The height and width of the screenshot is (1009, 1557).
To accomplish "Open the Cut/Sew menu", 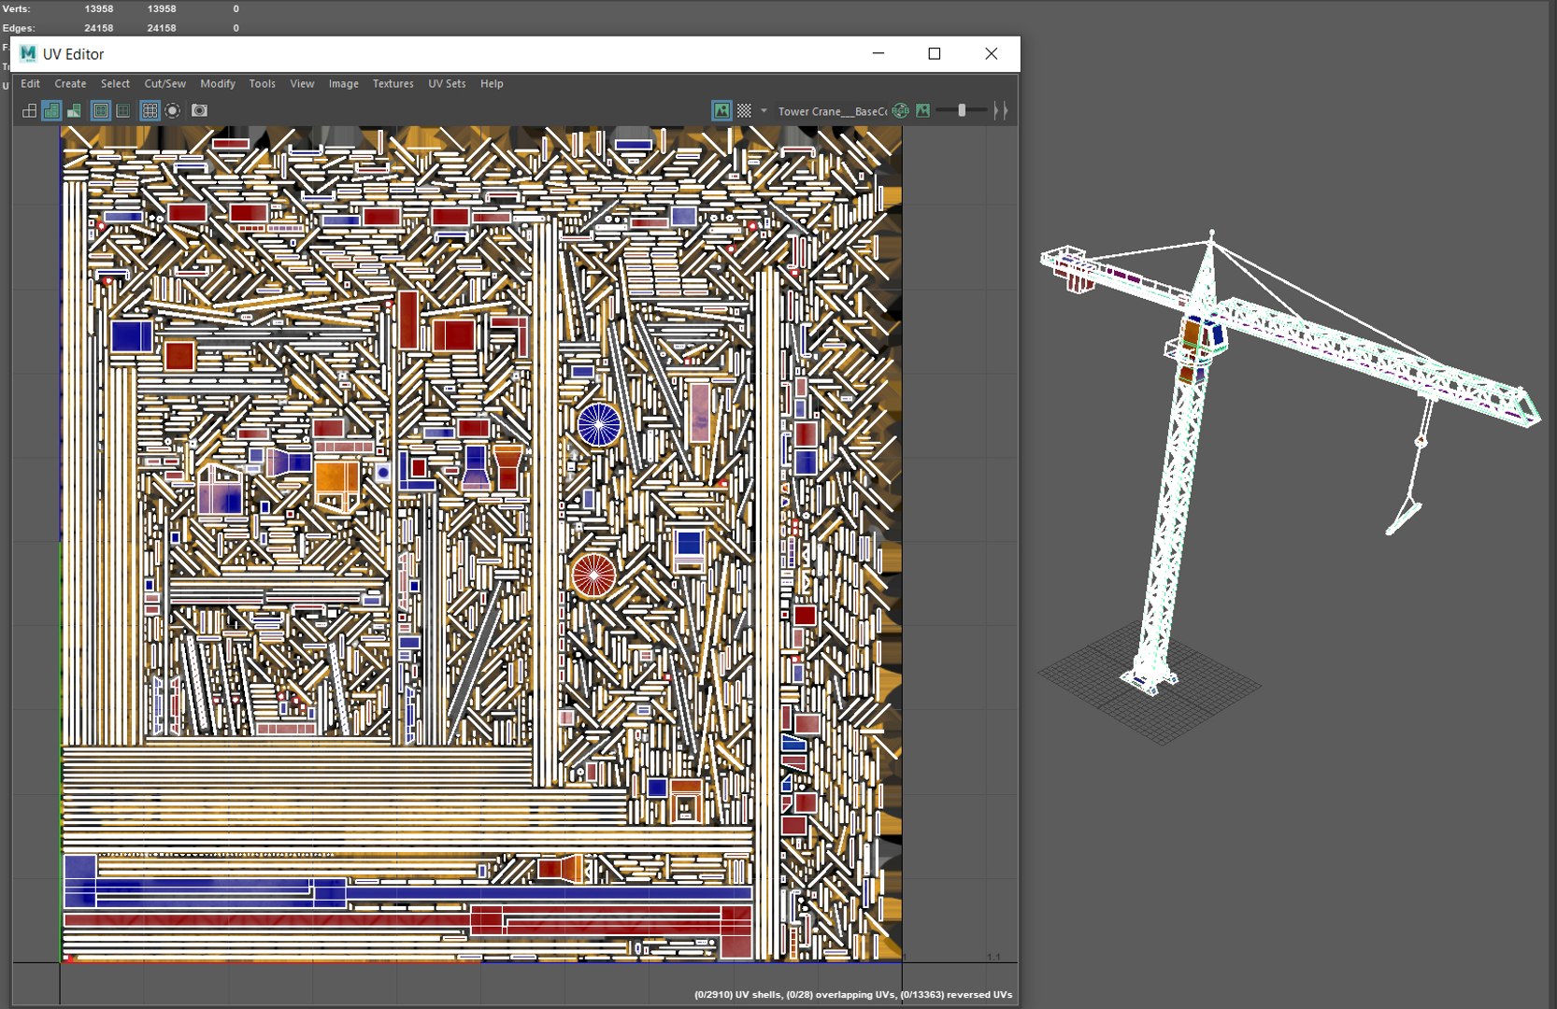I will [165, 84].
